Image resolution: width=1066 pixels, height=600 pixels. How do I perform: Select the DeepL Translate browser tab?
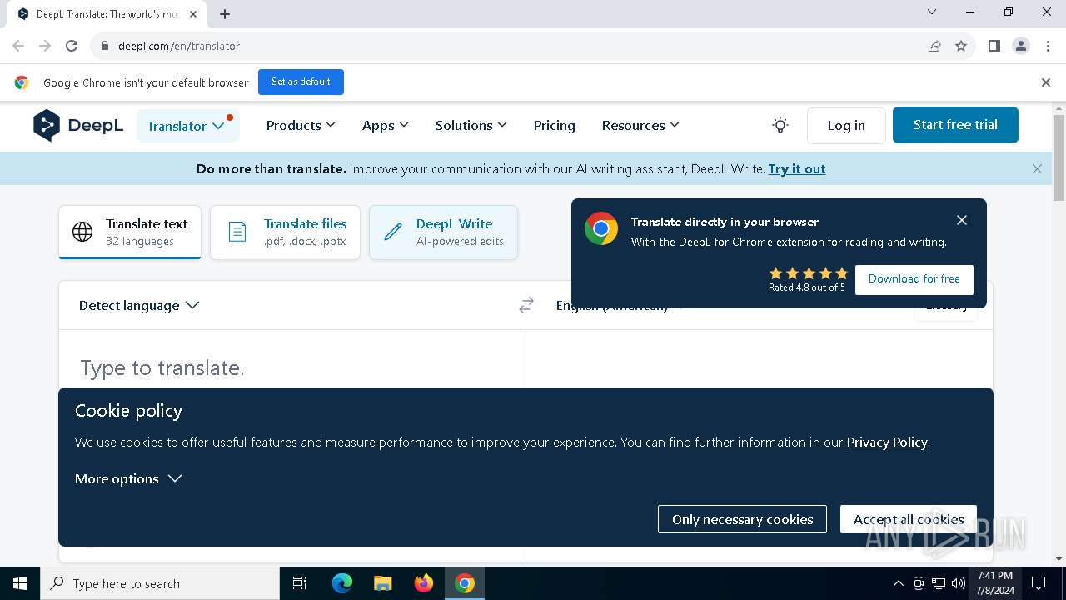coord(107,14)
